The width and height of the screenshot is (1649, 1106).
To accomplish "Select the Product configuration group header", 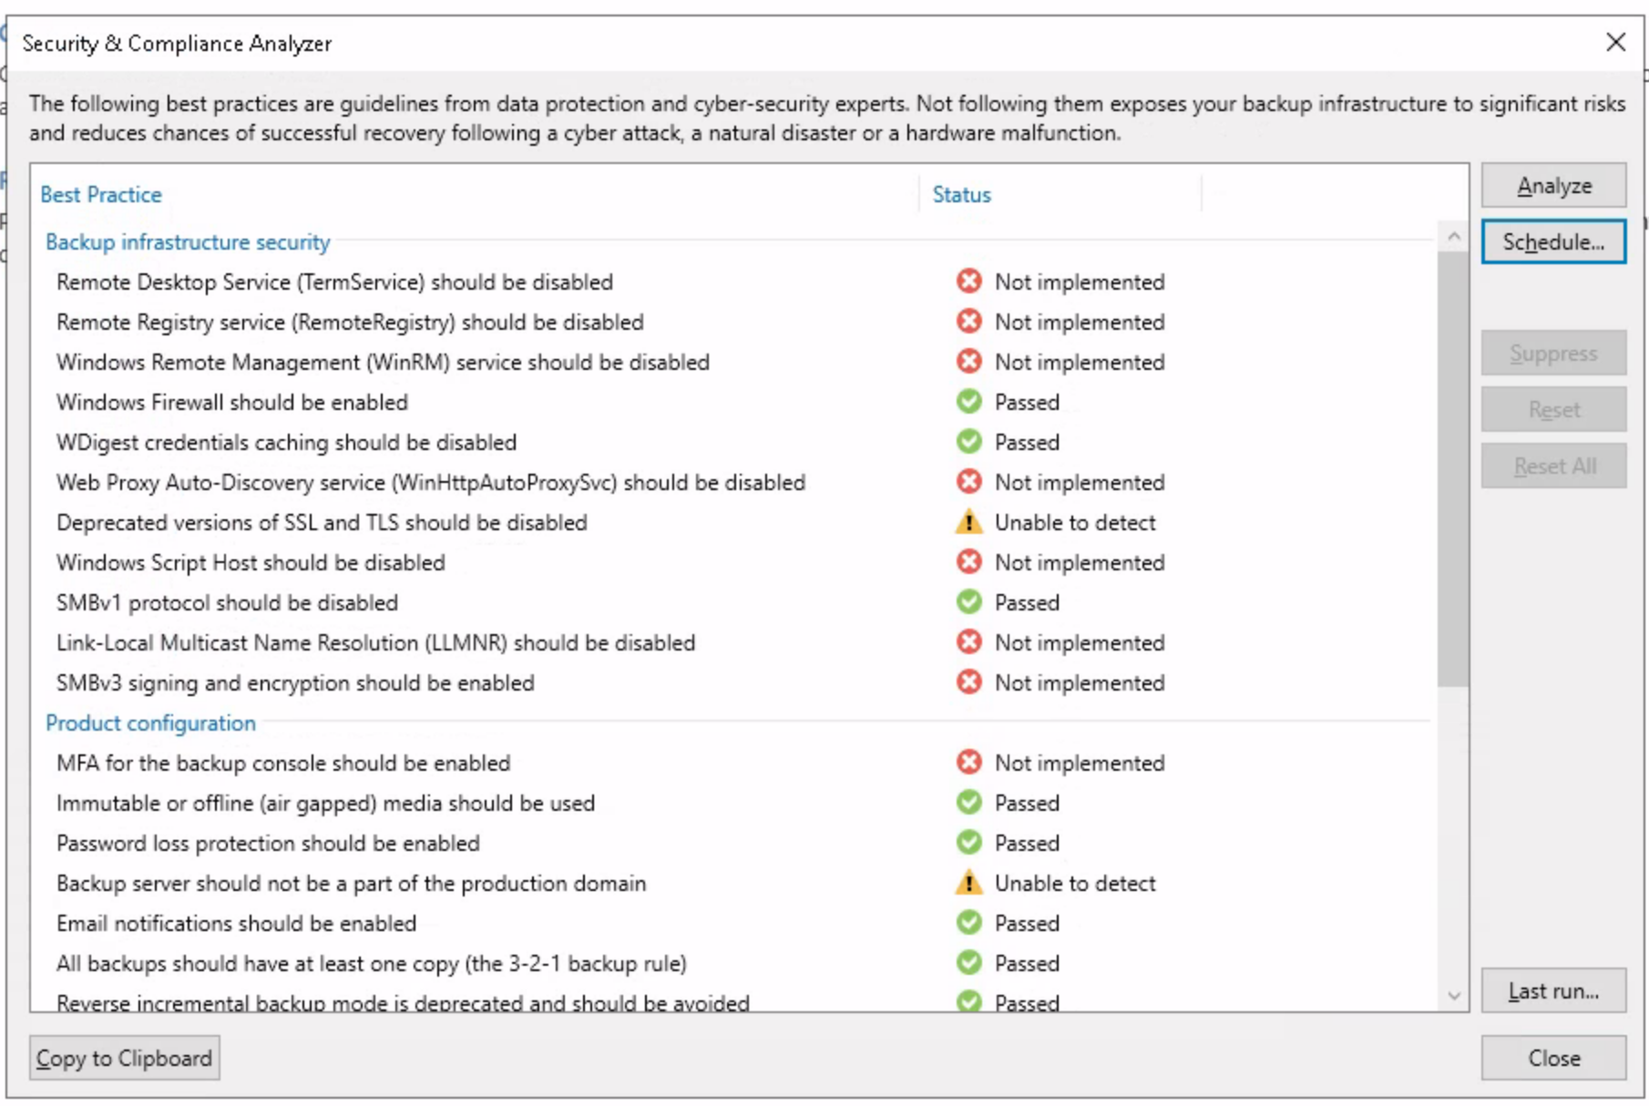I will coord(150,723).
